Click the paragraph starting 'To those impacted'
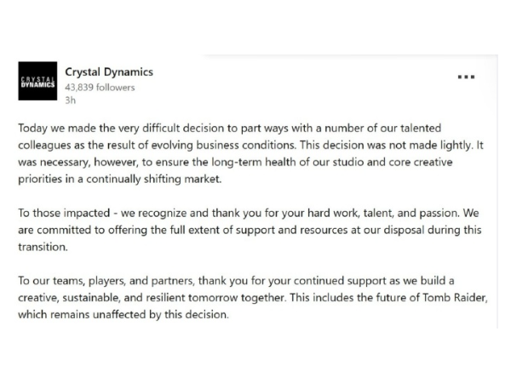 click(250, 230)
